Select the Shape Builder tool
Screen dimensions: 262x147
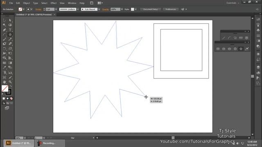[x=5, y=58]
